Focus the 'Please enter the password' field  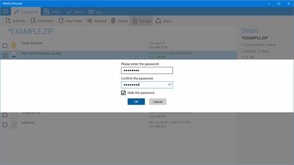(x=147, y=71)
